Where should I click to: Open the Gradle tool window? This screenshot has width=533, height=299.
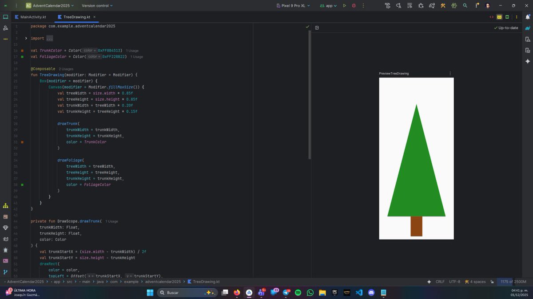pos(528,28)
